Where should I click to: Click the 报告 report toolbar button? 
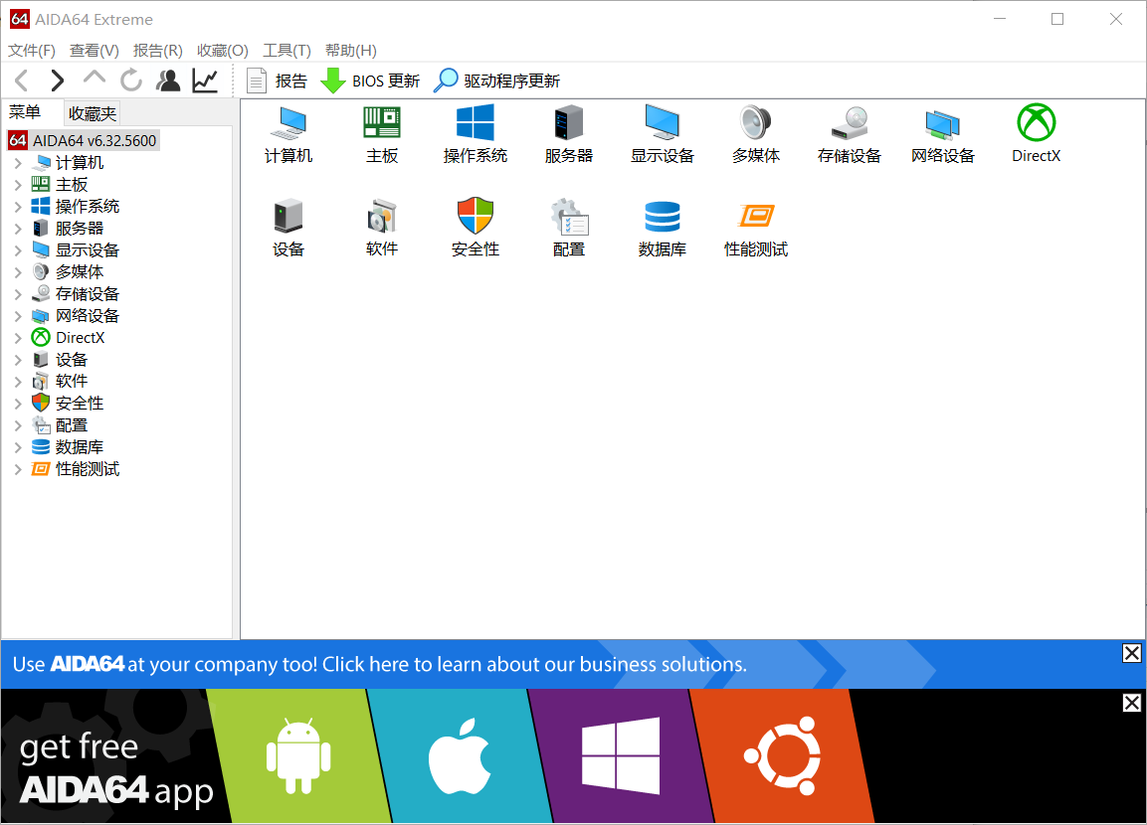coord(277,81)
